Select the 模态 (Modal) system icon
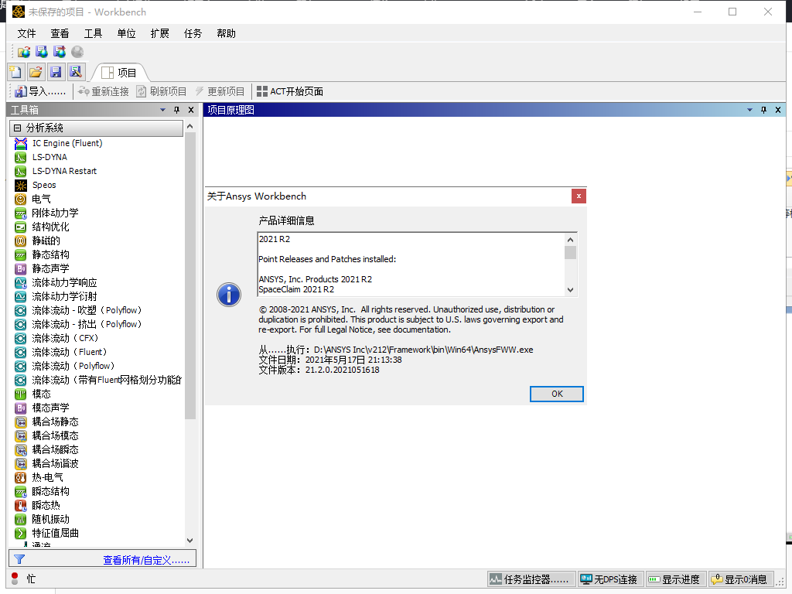The image size is (792, 594). (x=21, y=394)
